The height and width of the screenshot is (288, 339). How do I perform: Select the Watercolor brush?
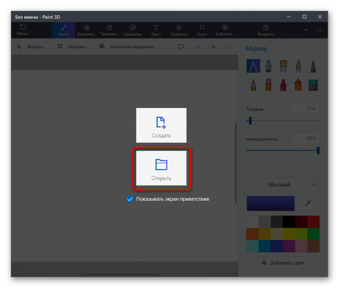pyautogui.click(x=298, y=66)
